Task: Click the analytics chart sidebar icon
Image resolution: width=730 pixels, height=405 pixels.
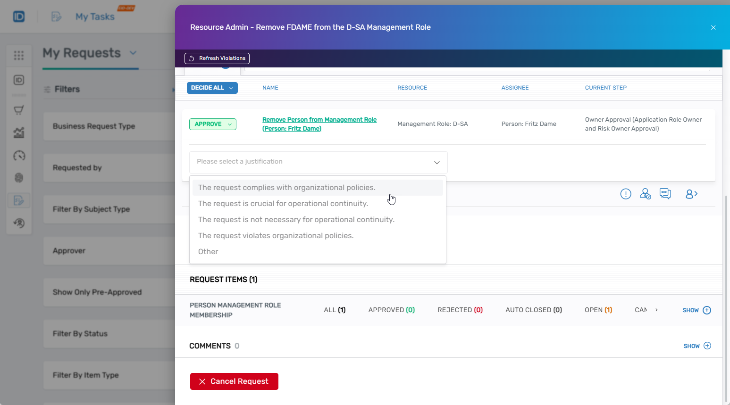Action: (x=19, y=133)
